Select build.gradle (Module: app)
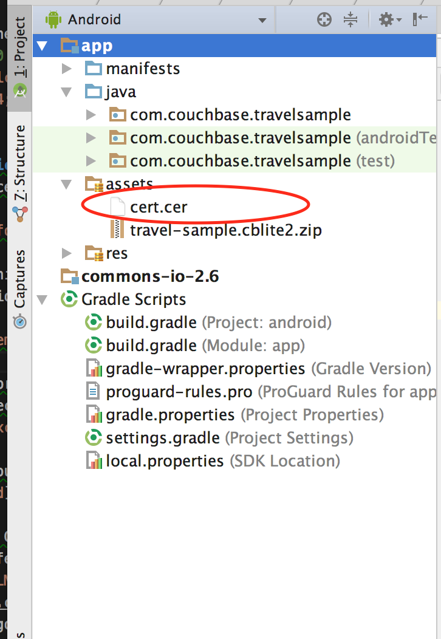 coord(205,346)
